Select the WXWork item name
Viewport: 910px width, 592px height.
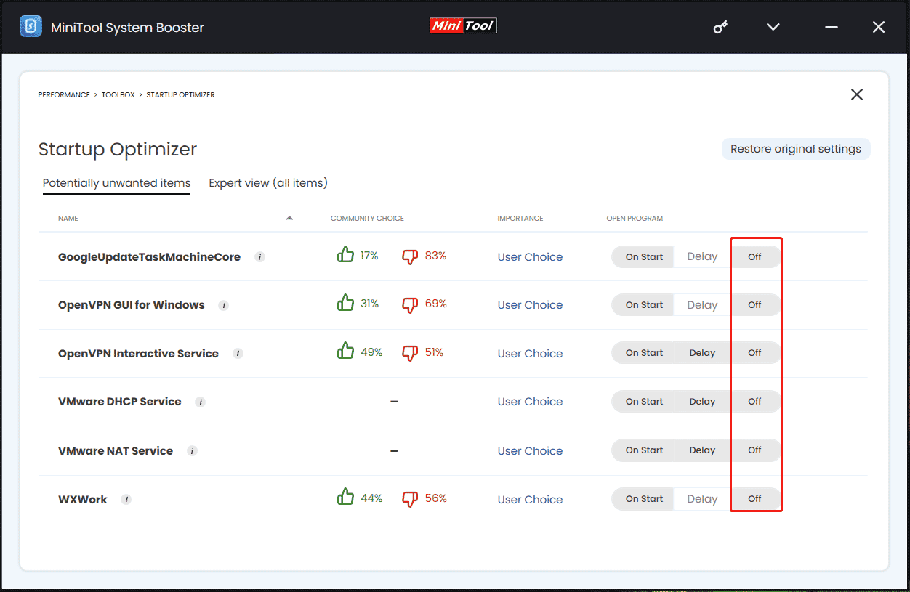pos(83,500)
